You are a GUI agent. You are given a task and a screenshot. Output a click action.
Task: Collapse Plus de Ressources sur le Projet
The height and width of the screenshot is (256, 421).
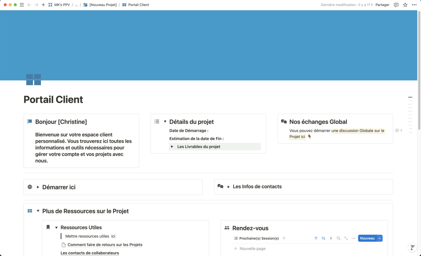38,211
